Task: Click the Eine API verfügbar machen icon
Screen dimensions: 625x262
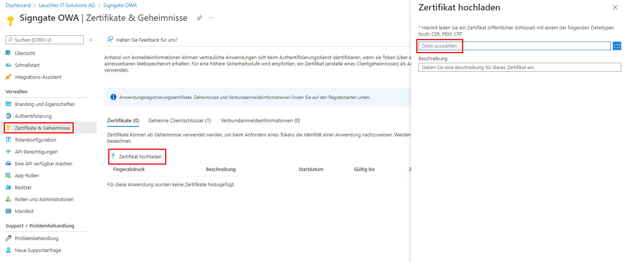Action: point(8,164)
